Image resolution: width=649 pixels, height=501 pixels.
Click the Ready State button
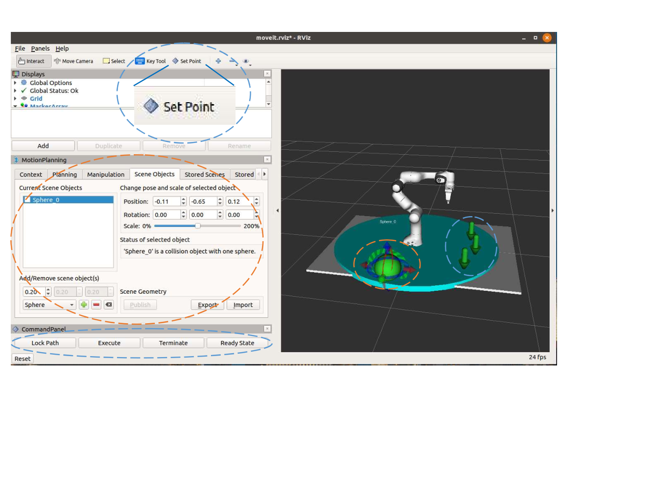point(237,343)
